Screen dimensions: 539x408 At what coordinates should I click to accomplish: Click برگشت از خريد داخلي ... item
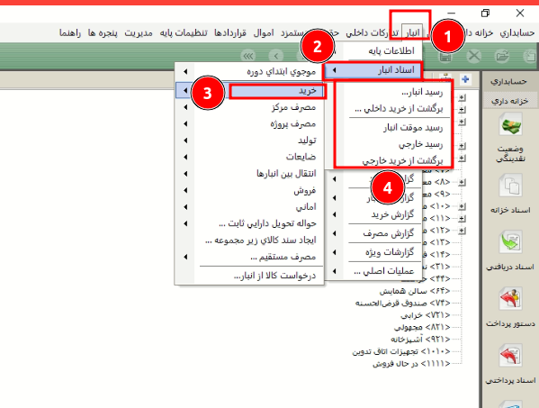coord(394,109)
